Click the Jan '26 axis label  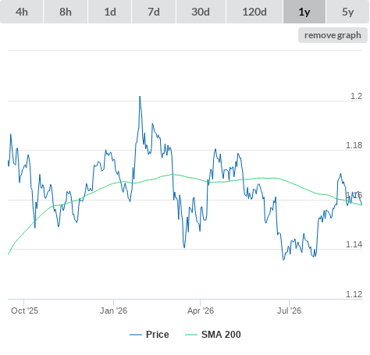tap(113, 311)
